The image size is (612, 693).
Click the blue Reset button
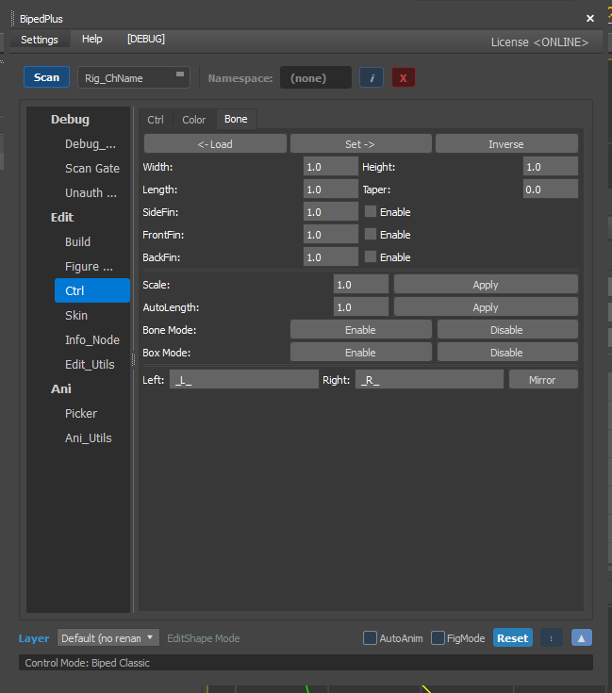pyautogui.click(x=513, y=637)
